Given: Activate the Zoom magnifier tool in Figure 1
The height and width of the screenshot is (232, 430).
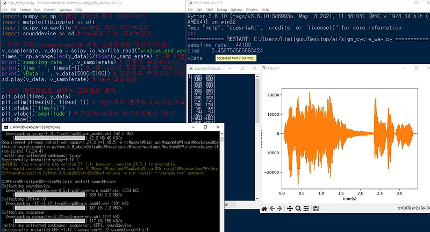Looking at the screenshot, I should (298, 208).
